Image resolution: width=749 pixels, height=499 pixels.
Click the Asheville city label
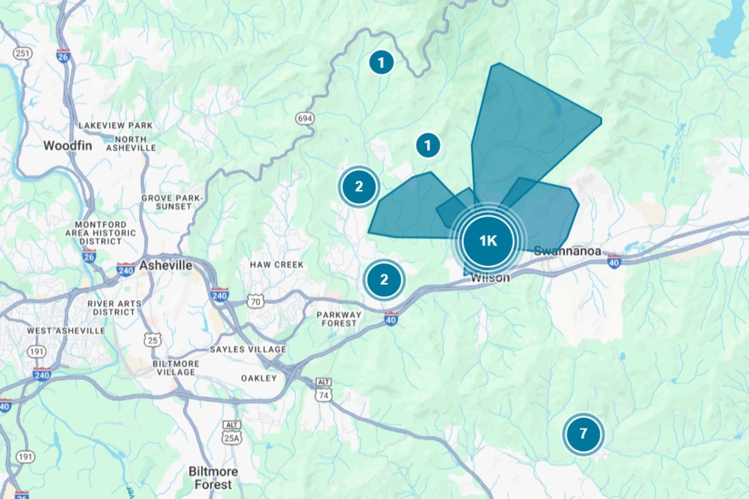[x=166, y=265]
